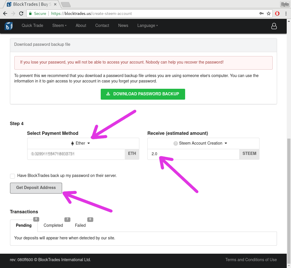This screenshot has height=268, width=291.
Task: Open the user account profile icon
Action: tap(274, 26)
